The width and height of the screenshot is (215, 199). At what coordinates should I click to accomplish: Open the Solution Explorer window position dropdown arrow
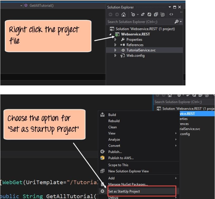pyautogui.click(x=170, y=7)
